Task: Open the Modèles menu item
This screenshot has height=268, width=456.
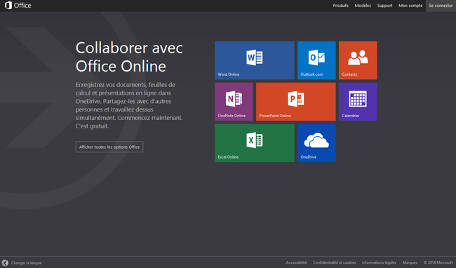Action: [x=363, y=6]
